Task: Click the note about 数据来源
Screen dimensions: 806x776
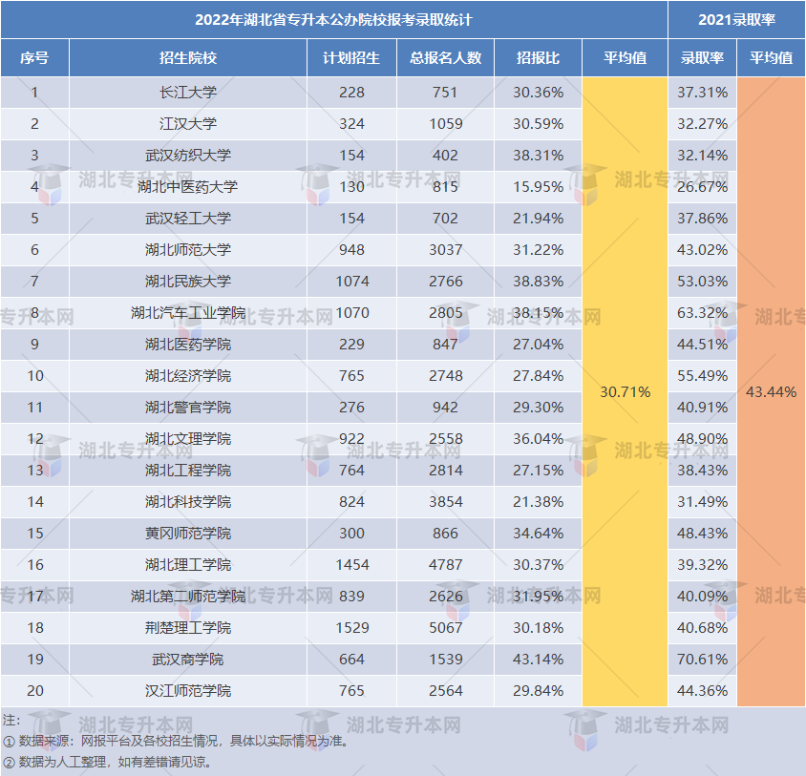Action: tap(178, 741)
